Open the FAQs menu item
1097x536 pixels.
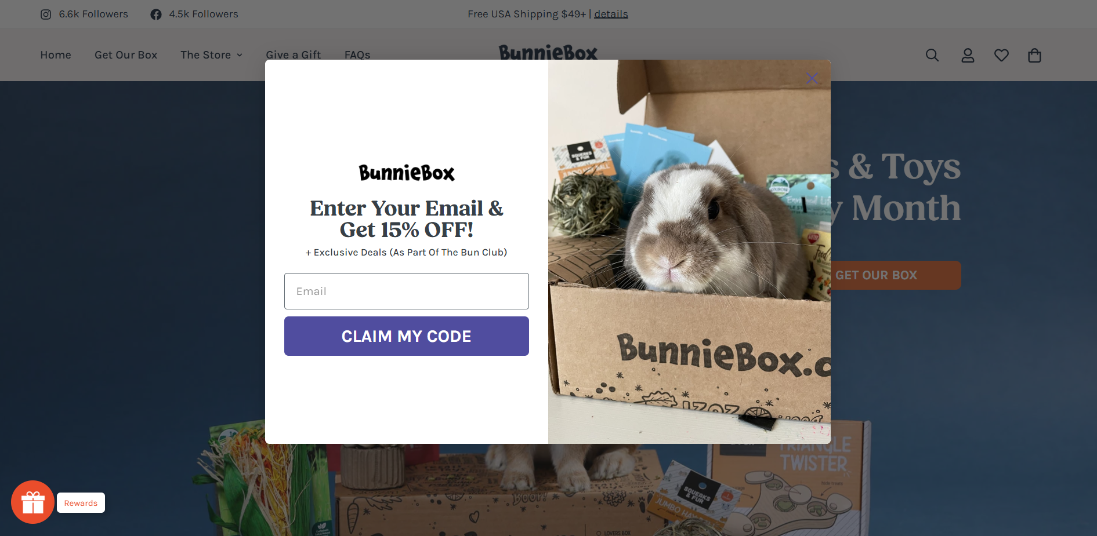pyautogui.click(x=357, y=55)
